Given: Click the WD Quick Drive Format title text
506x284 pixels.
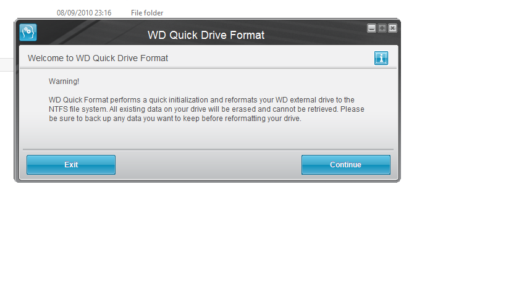Looking at the screenshot, I should tap(206, 35).
